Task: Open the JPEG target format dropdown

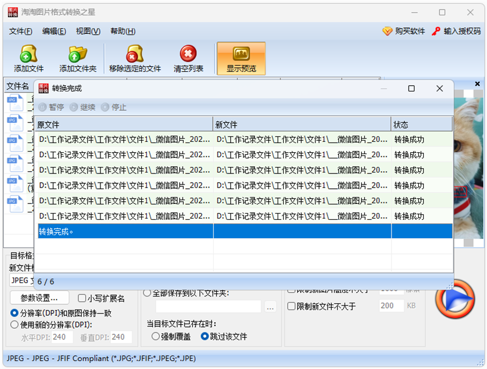Action: (21, 281)
